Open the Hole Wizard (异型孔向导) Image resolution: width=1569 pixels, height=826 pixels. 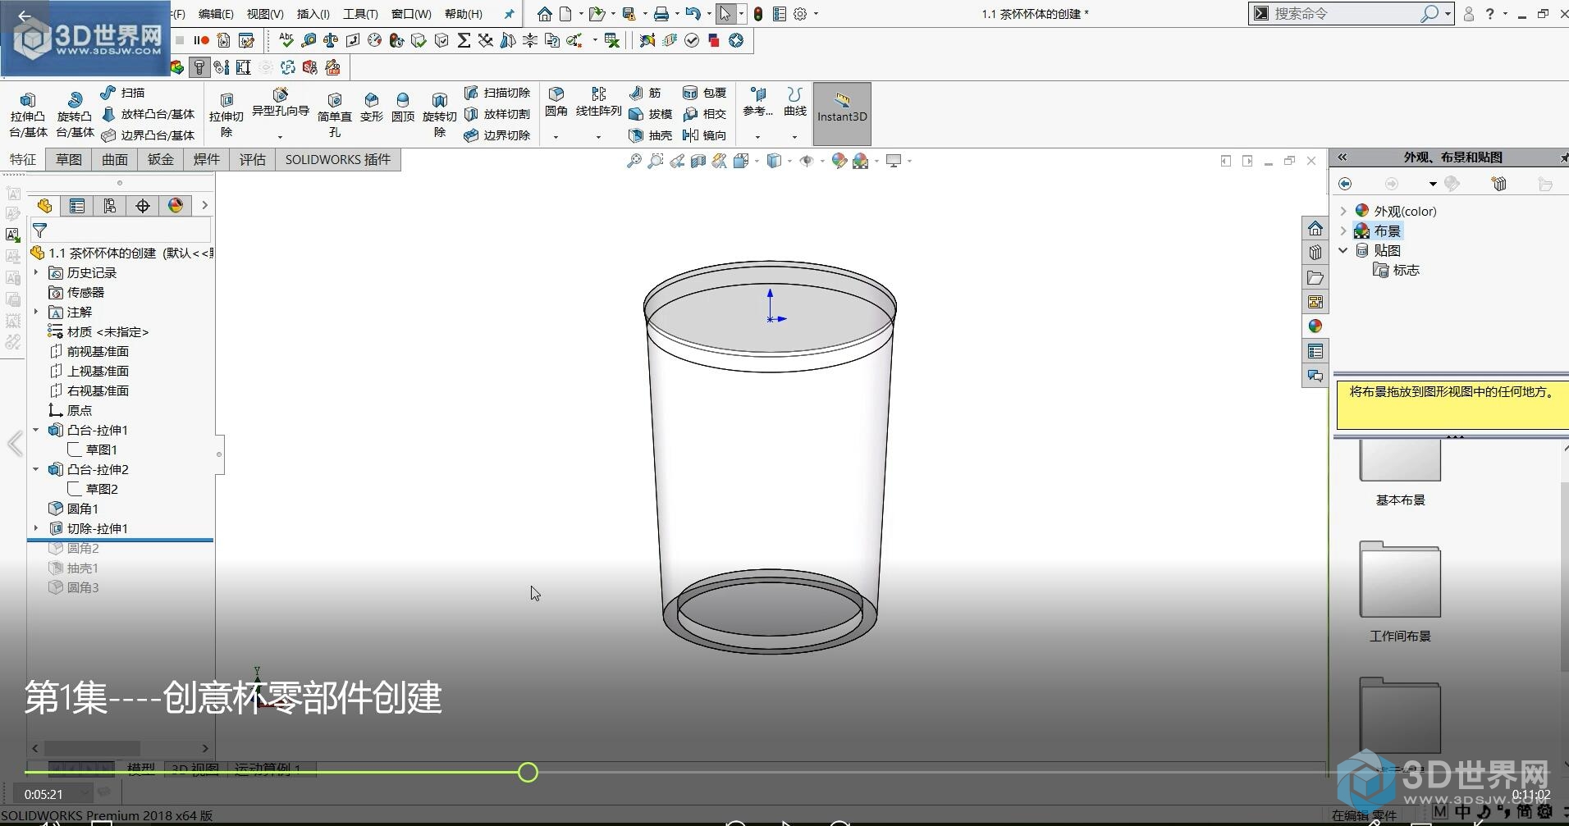(280, 103)
